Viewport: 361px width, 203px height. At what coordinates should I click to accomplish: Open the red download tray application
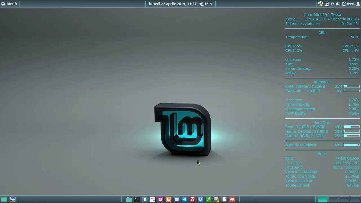[192, 199]
